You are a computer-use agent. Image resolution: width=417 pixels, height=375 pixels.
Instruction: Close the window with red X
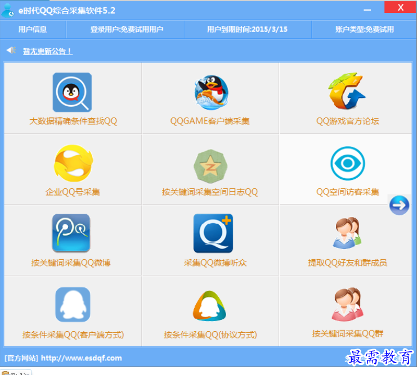coord(400,7)
